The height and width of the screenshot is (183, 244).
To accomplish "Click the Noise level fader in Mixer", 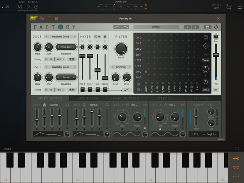I will [105, 78].
